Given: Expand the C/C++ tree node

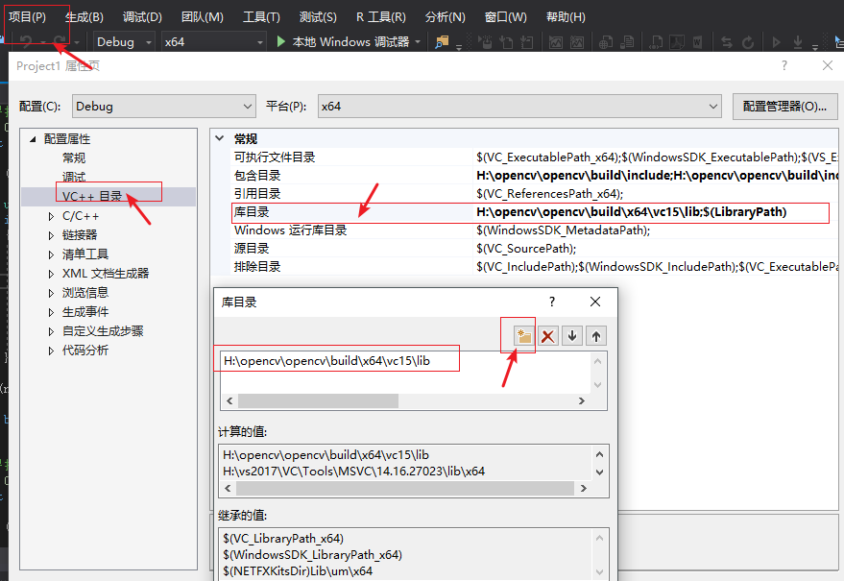Looking at the screenshot, I should point(51,216).
